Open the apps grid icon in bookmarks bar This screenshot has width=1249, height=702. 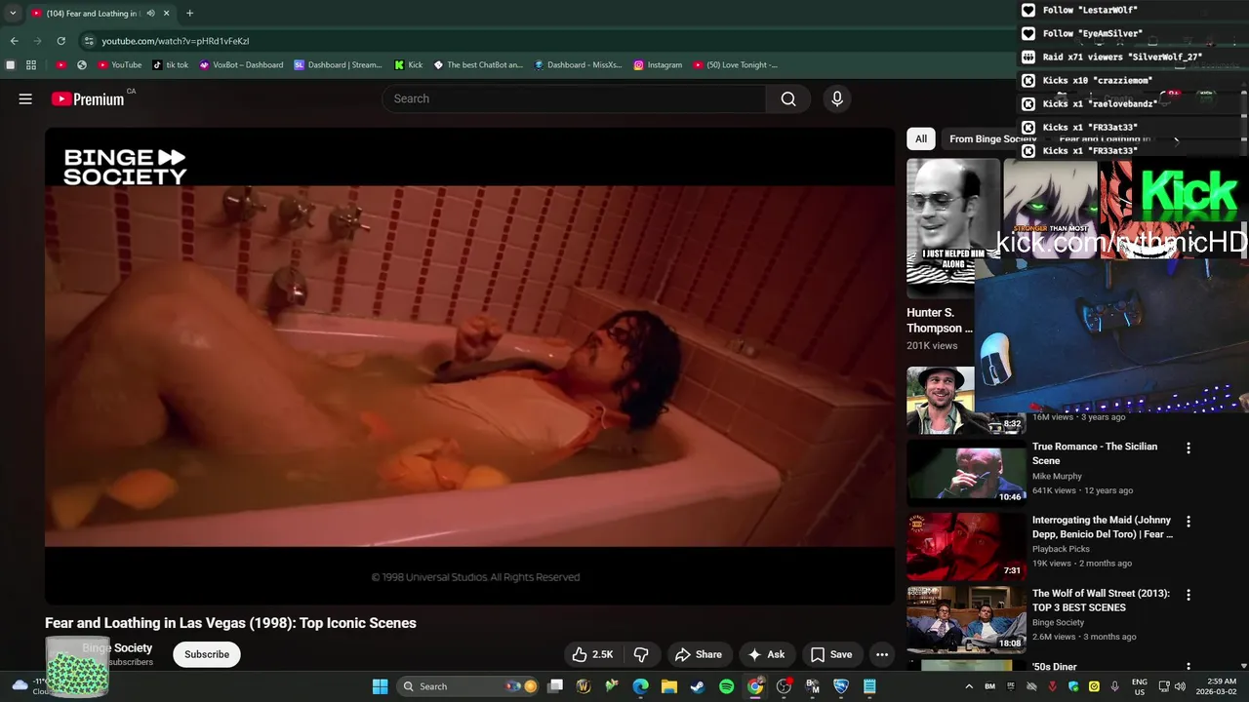31,65
